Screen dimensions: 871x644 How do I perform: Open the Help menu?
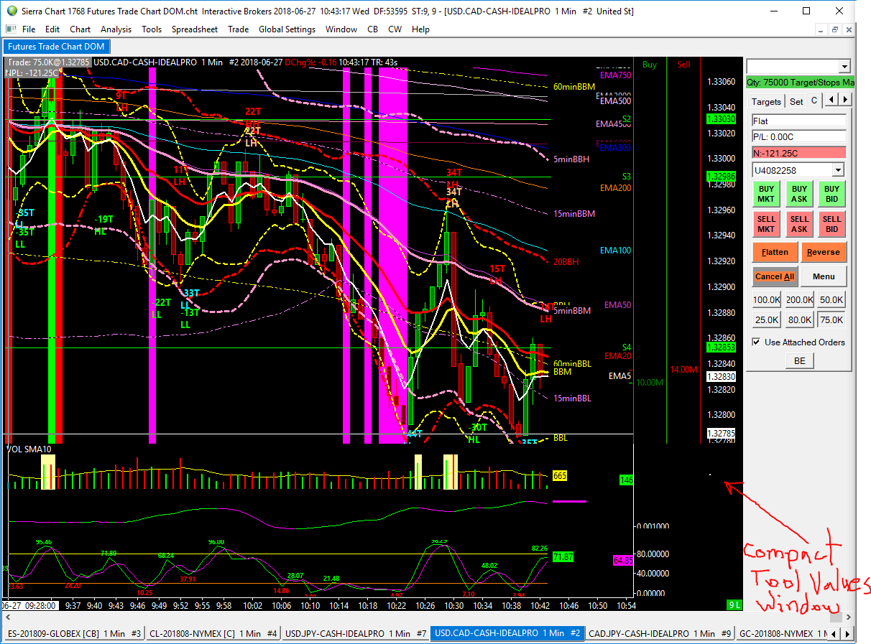point(420,29)
